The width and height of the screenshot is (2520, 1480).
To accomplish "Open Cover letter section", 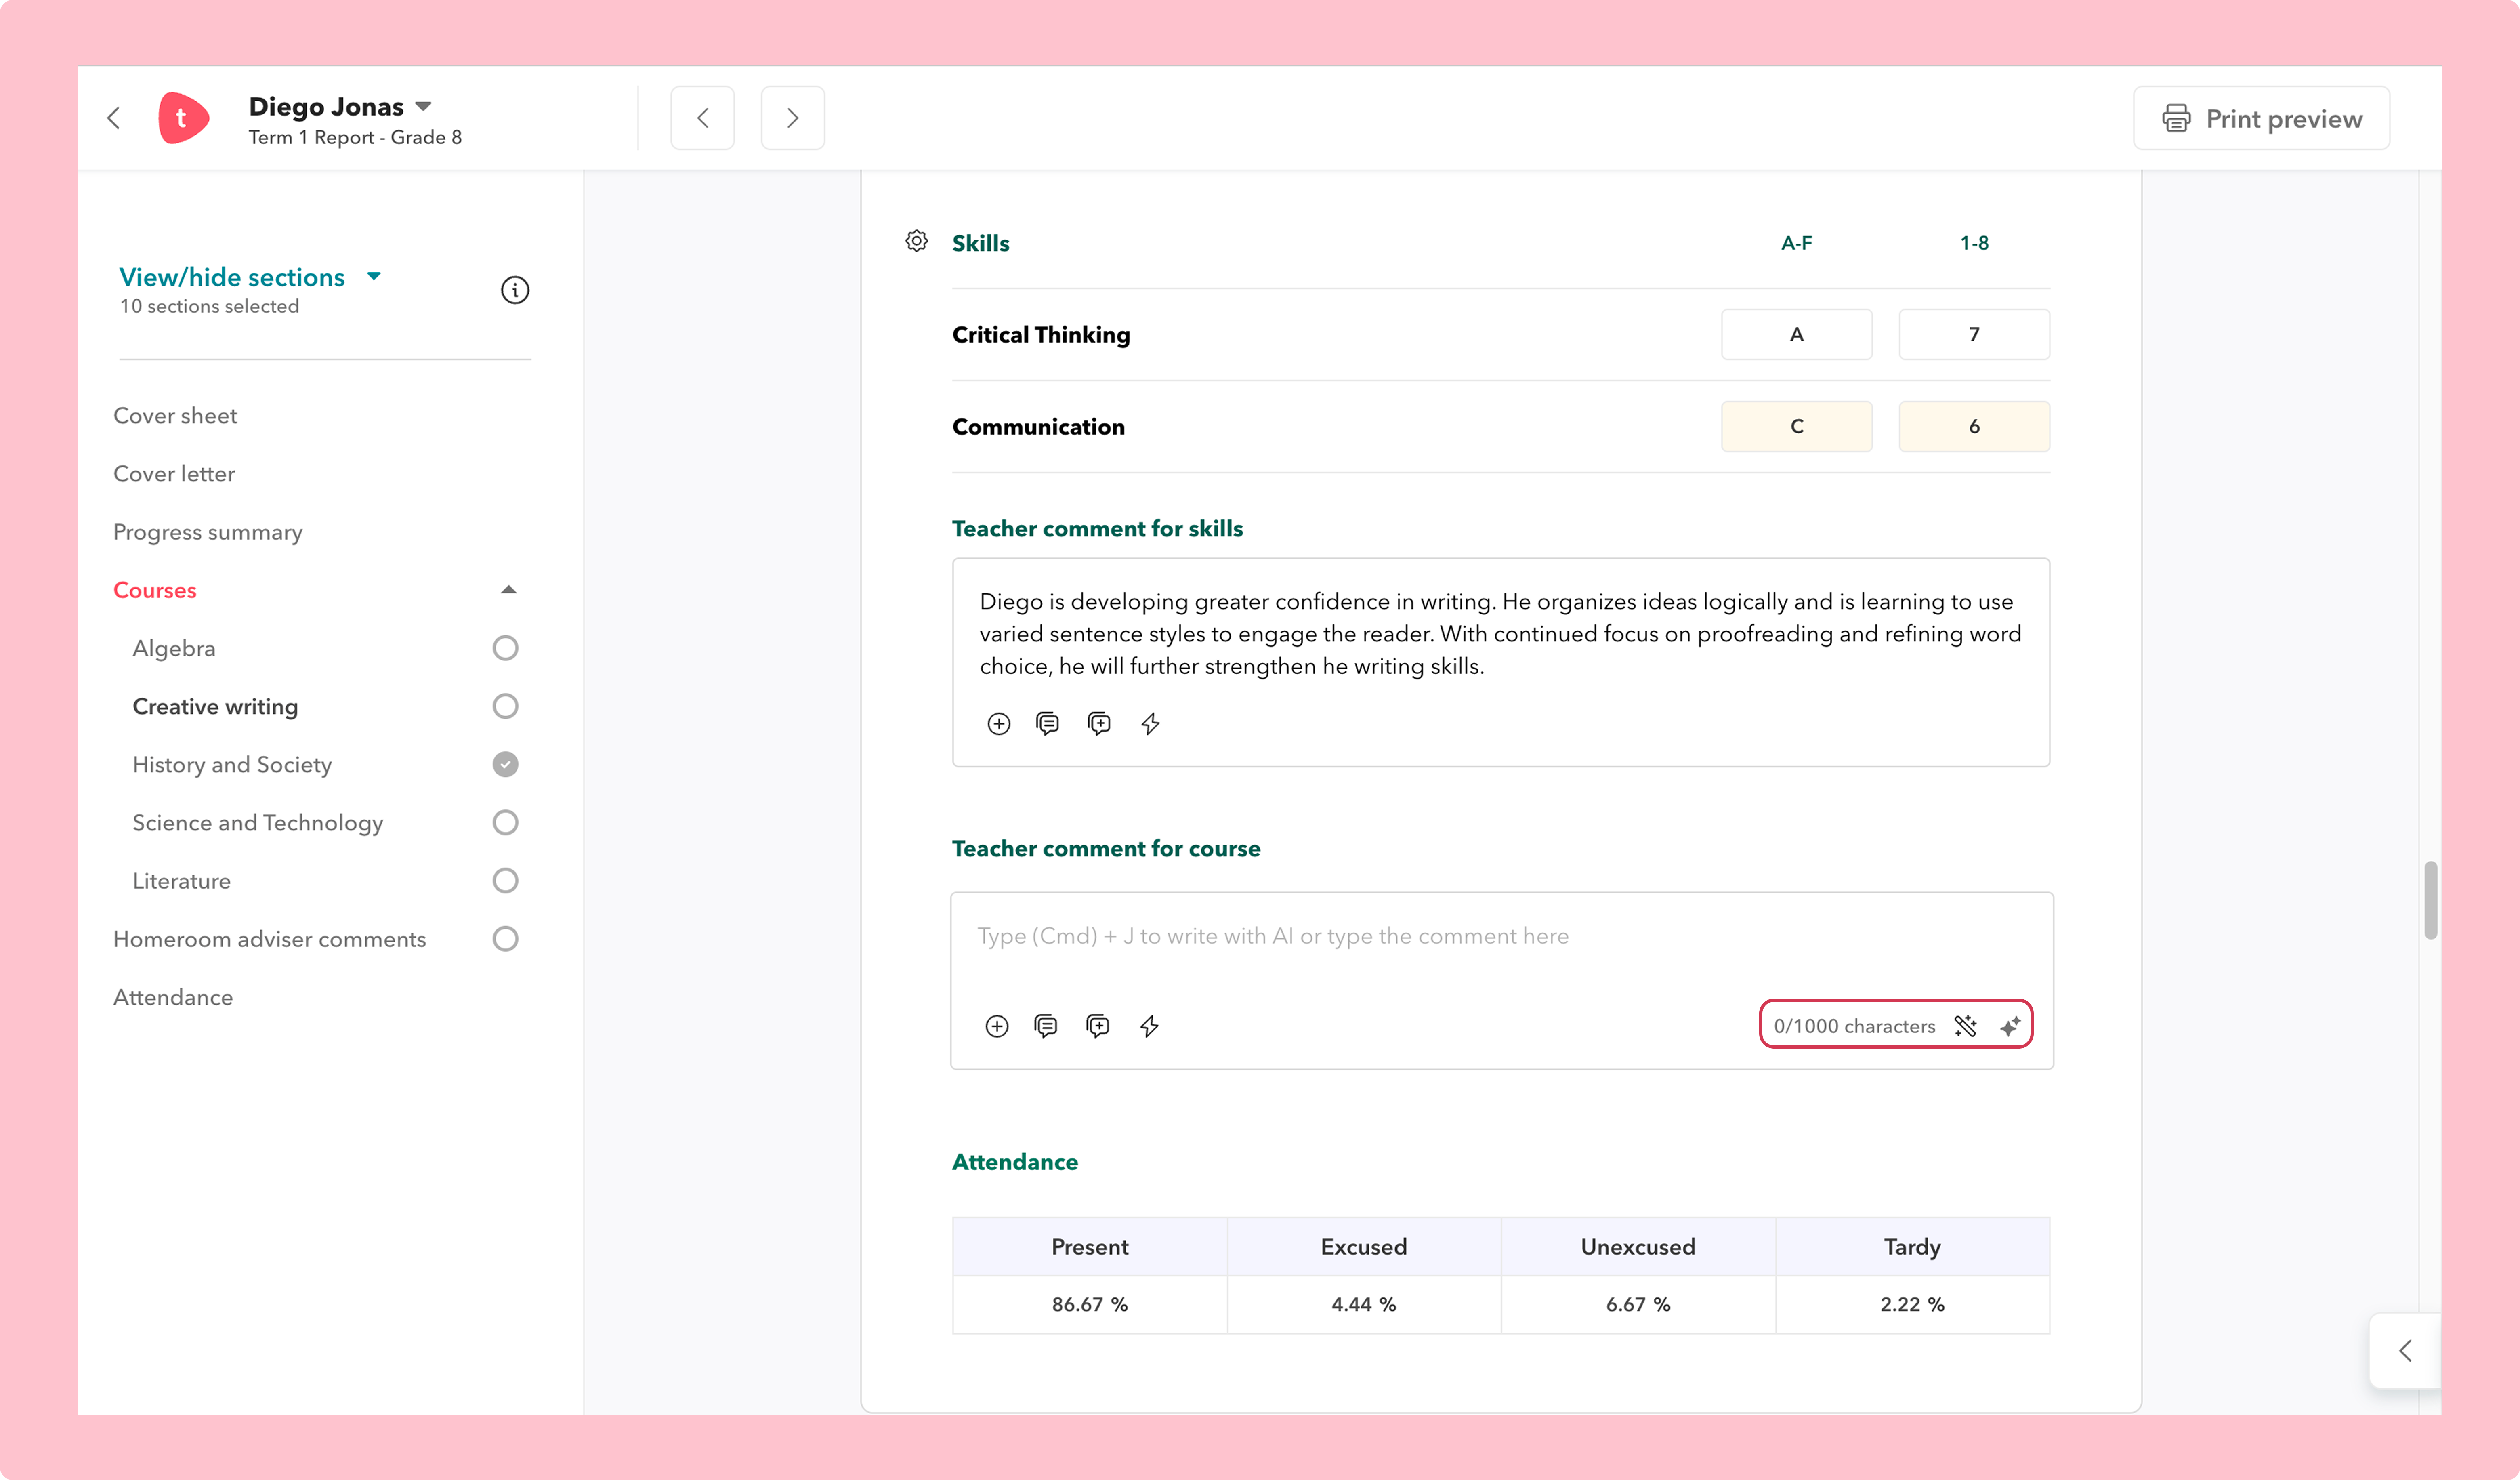I will click(x=174, y=474).
